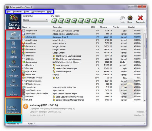Open the Processes sidebar section
This screenshot has height=131, width=152.
[x=13, y=35]
